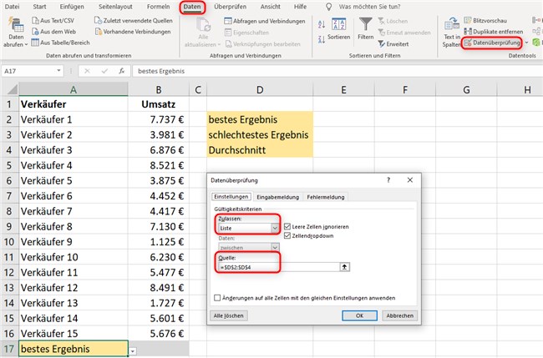543x358 pixels.
Task: Click the formula bar text
Action: click(x=161, y=71)
